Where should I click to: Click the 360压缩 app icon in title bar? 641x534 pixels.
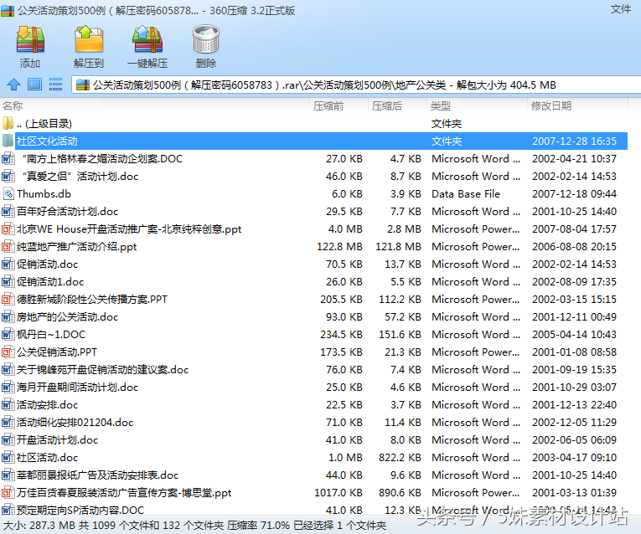point(8,10)
